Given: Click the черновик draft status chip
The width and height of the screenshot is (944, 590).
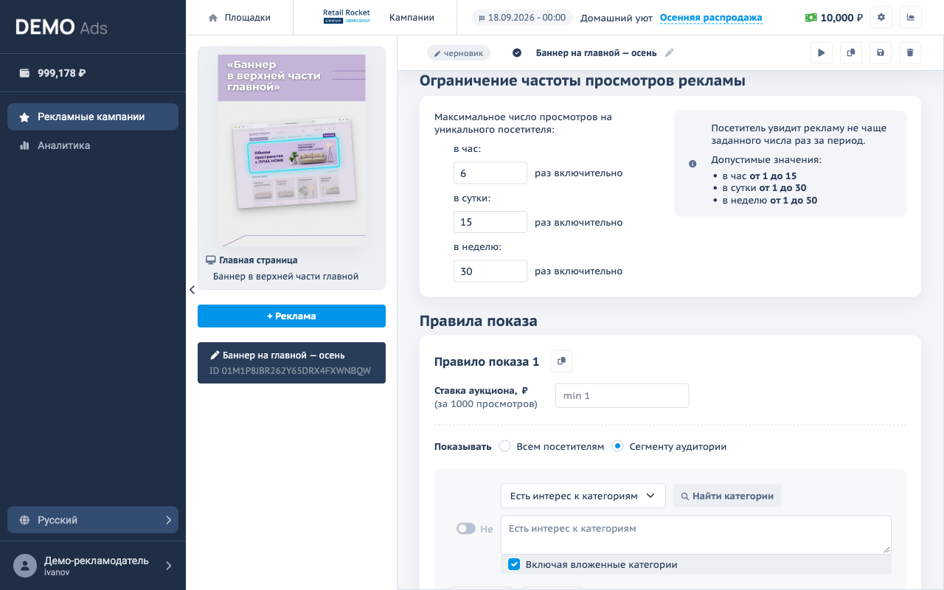Looking at the screenshot, I should 459,53.
